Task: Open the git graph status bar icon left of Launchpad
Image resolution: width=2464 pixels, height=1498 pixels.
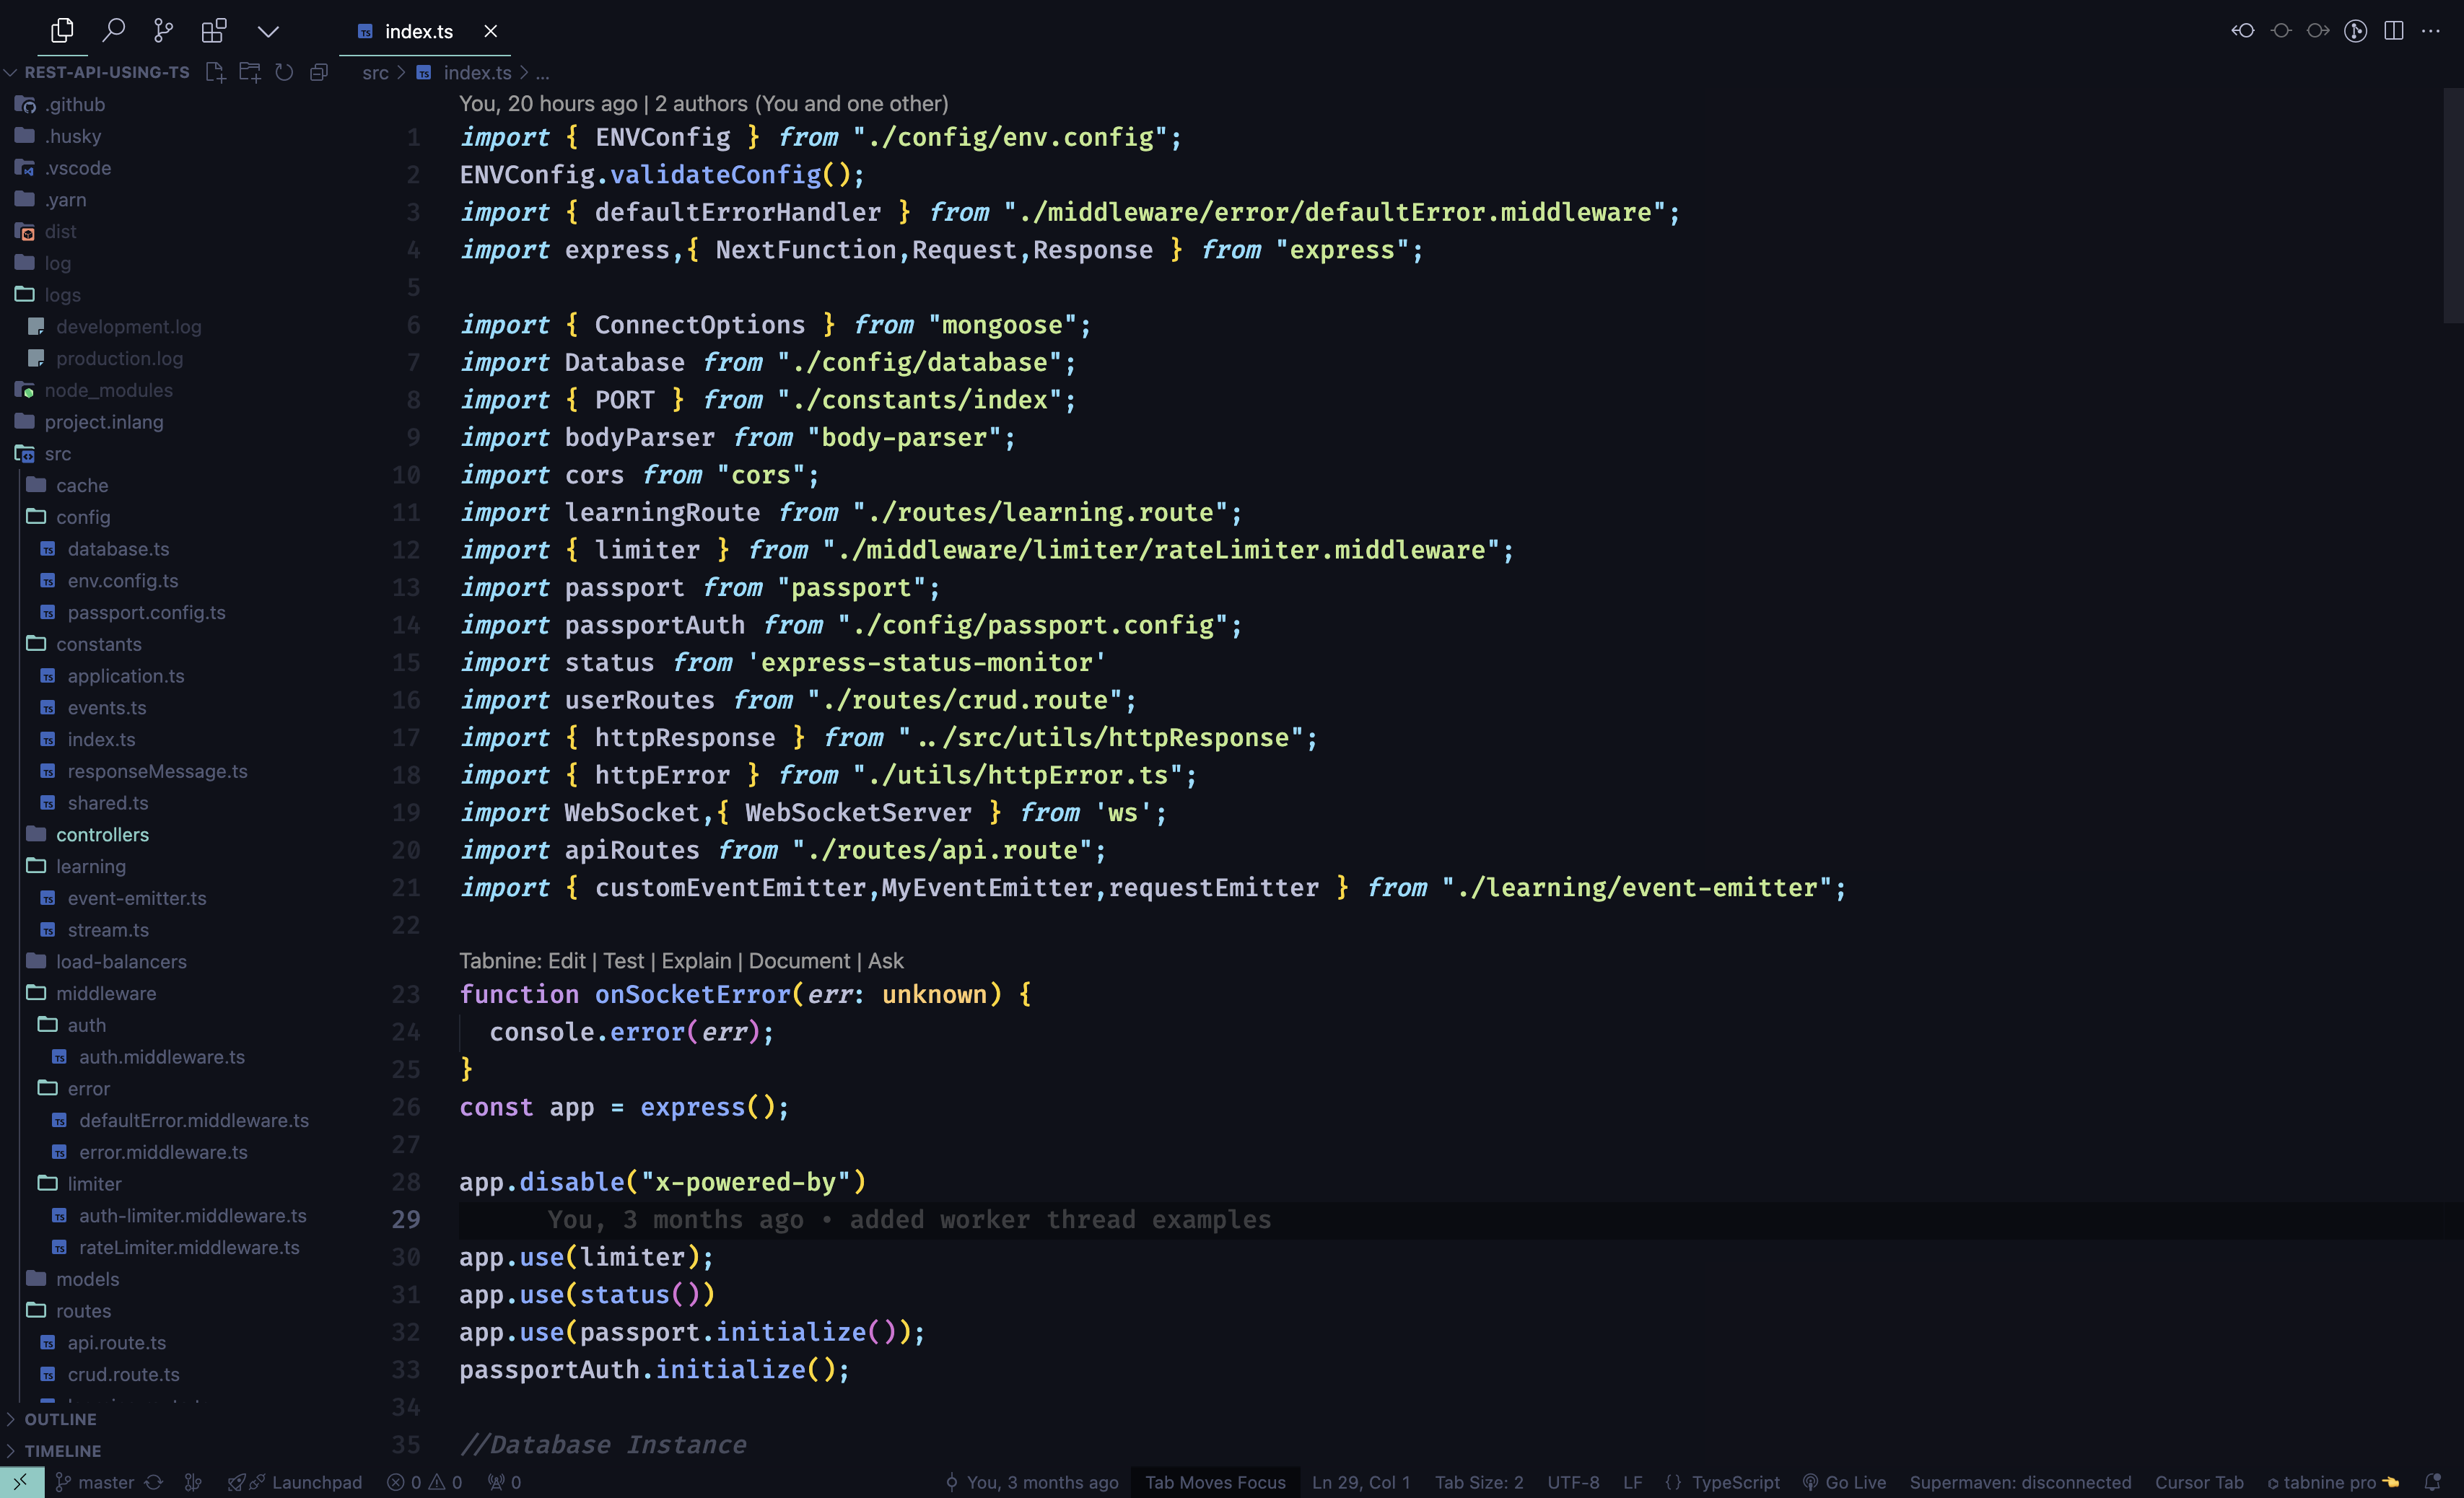Action: 194,1482
